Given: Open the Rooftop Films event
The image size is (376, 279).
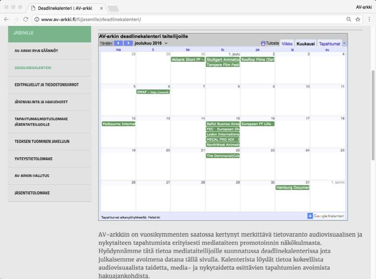Looking at the screenshot, I should click(258, 60).
